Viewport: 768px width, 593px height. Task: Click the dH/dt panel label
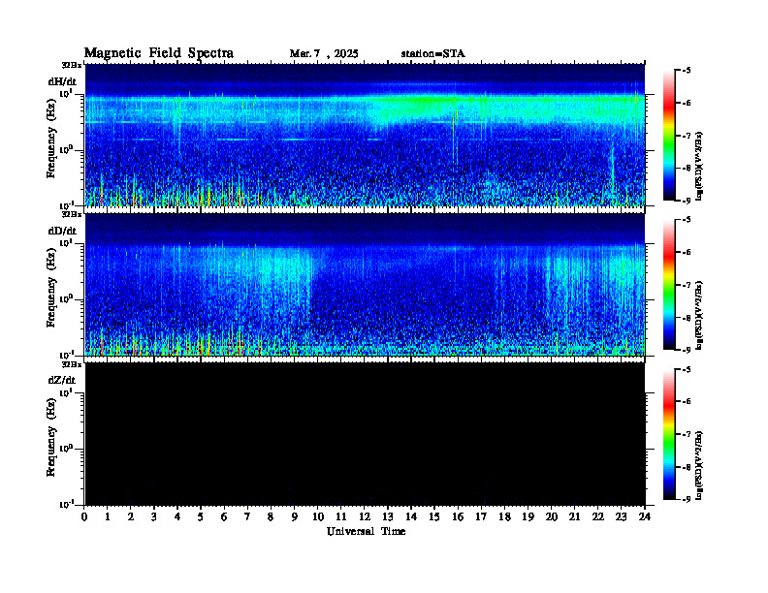[62, 81]
